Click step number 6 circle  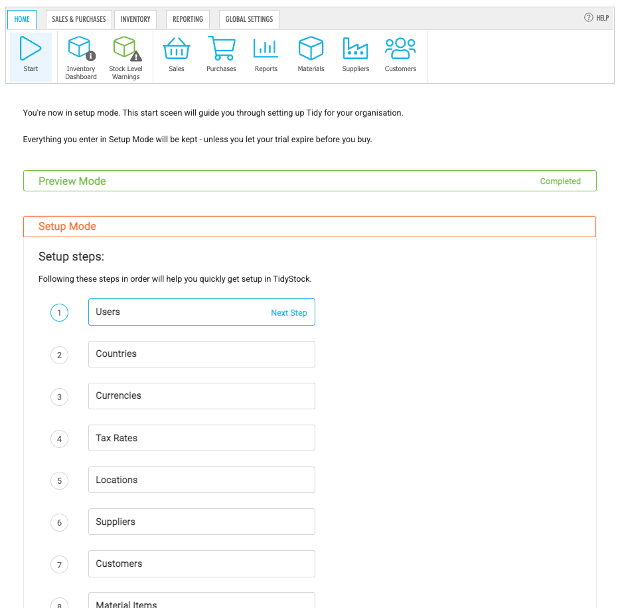click(x=59, y=523)
